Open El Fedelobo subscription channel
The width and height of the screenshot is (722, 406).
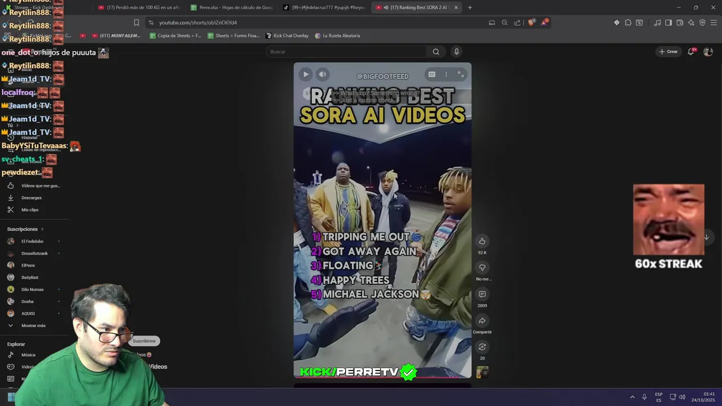[34, 241]
